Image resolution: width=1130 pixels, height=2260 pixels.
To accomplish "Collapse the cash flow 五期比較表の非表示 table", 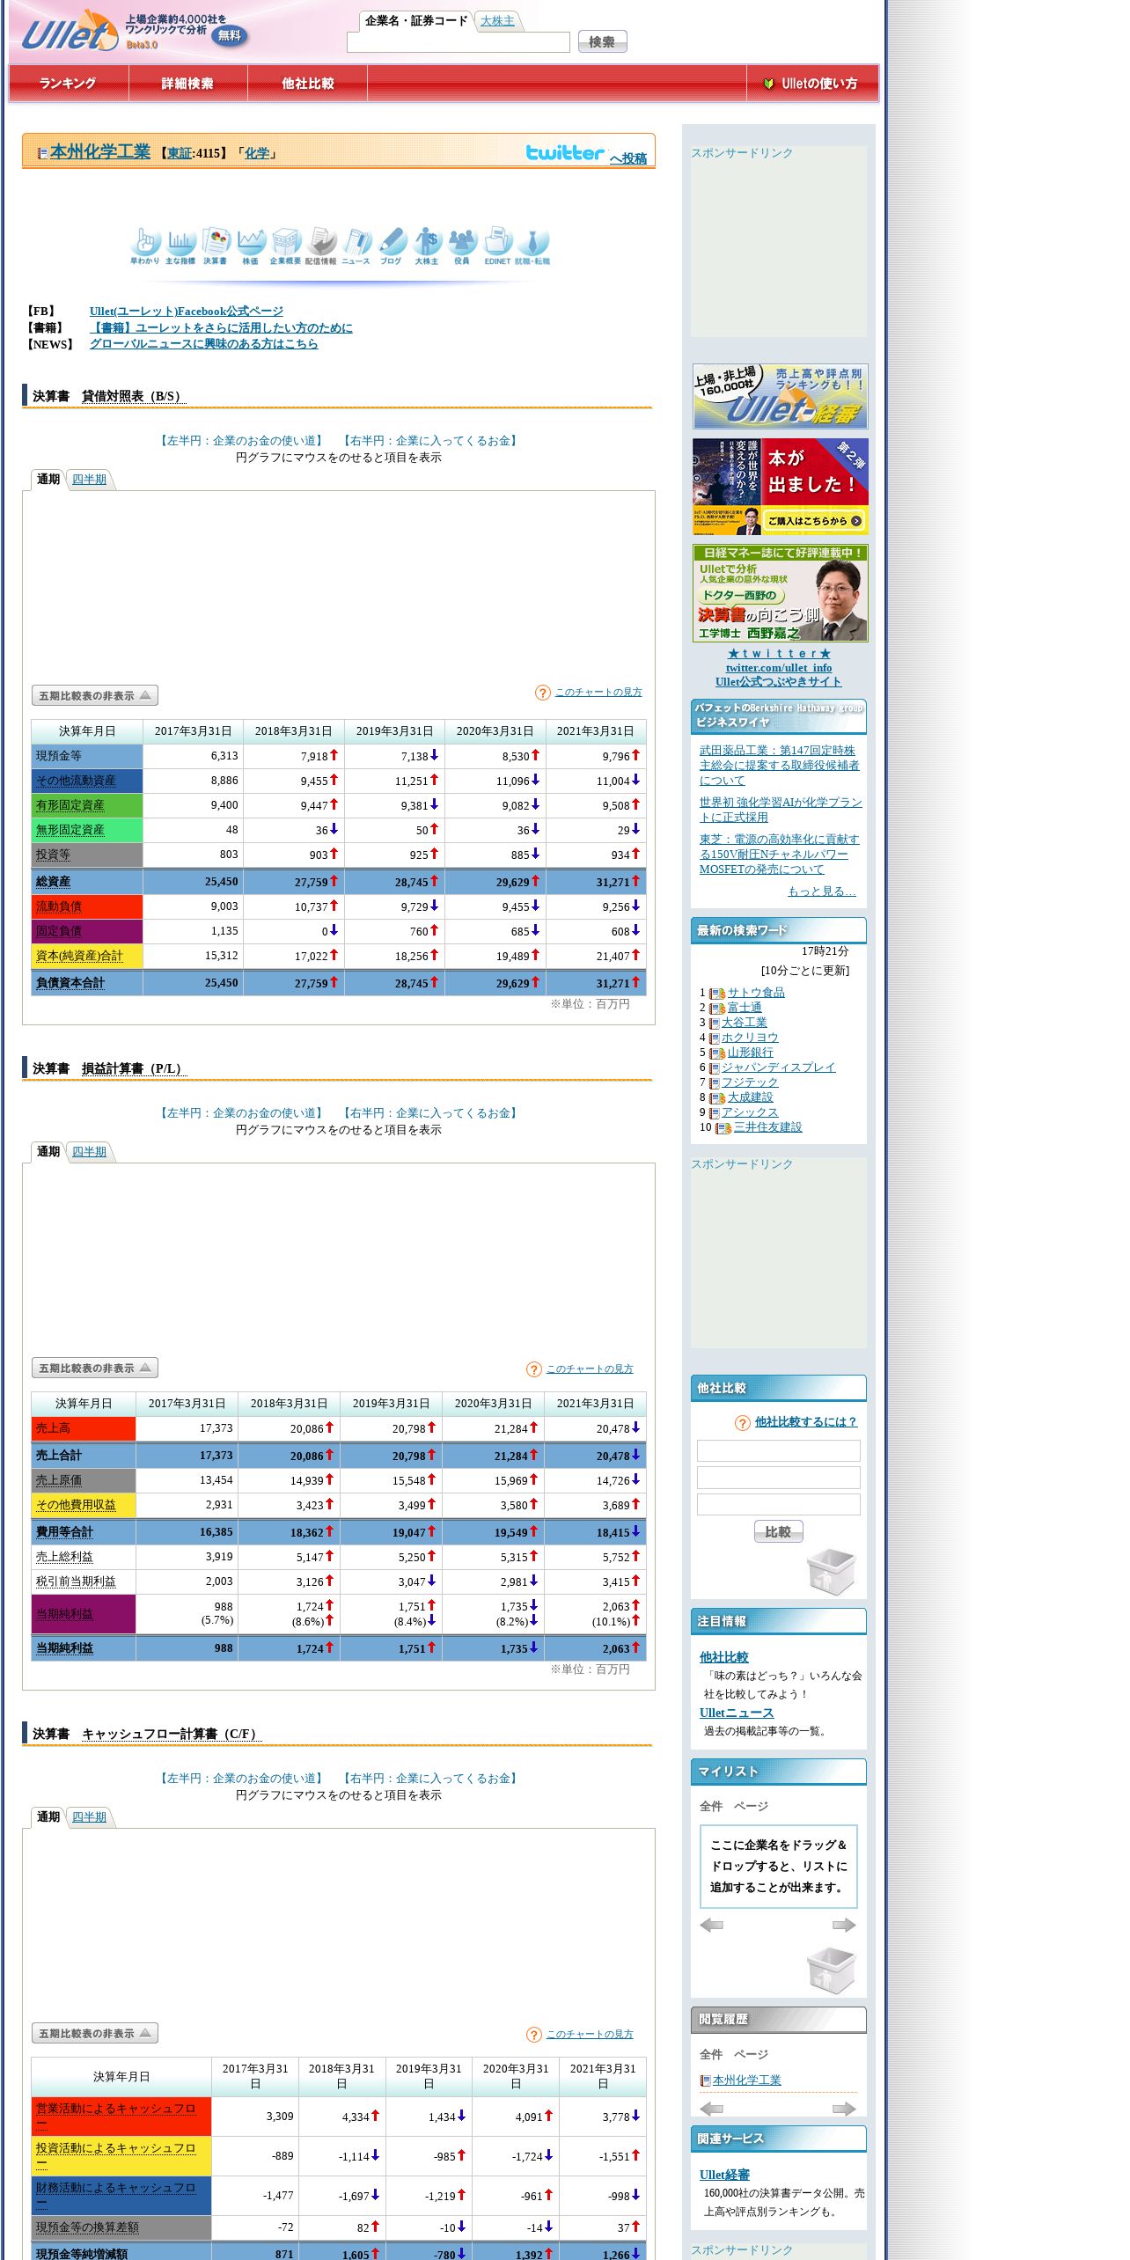I will (x=95, y=2033).
